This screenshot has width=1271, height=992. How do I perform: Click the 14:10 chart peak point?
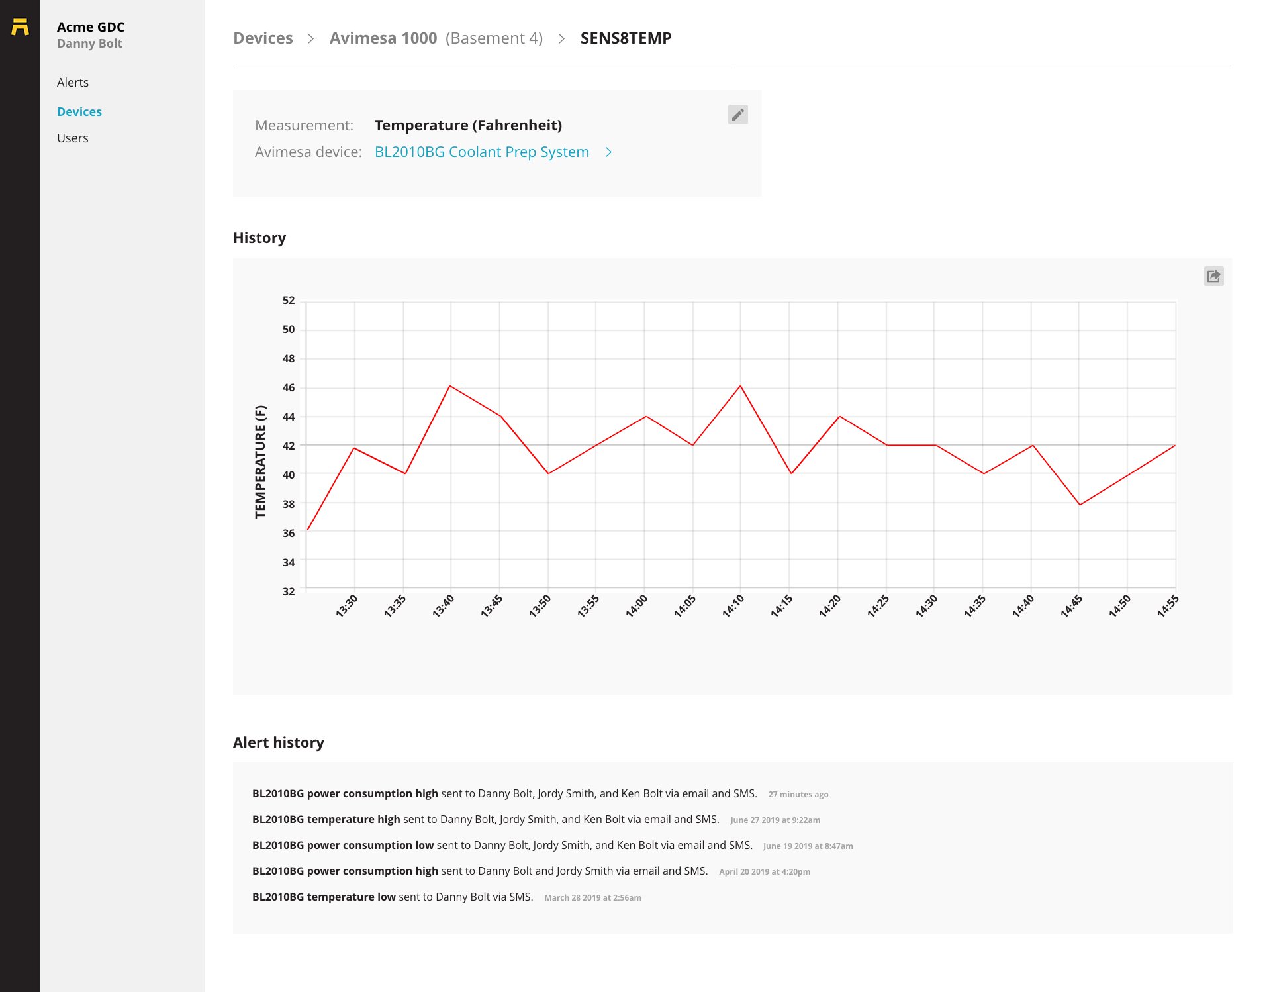[x=740, y=386]
